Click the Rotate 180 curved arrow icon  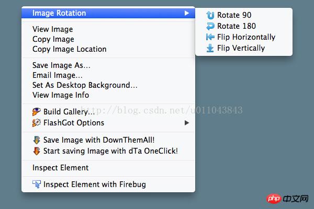pos(210,26)
